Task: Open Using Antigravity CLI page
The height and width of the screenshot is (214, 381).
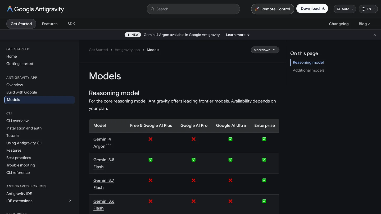Action: [24, 143]
